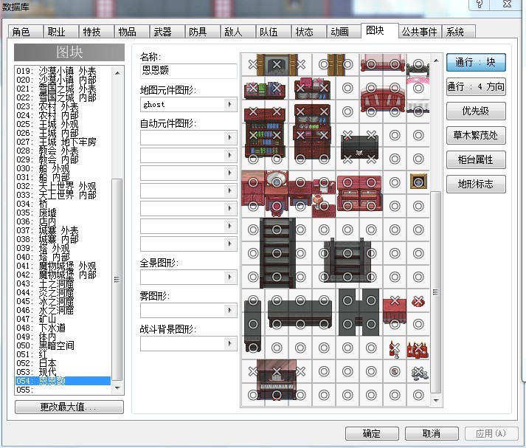Click the framed porthole picture tile
This screenshot has height=448, width=526.
(x=418, y=182)
